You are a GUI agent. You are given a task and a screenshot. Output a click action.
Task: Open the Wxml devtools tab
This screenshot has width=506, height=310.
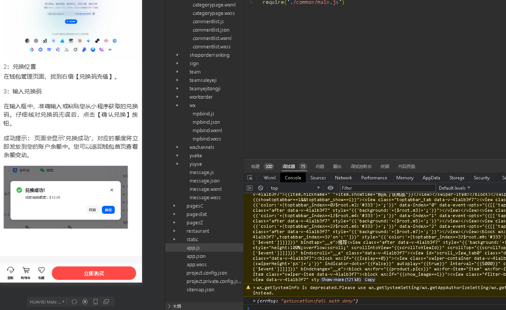click(270, 178)
